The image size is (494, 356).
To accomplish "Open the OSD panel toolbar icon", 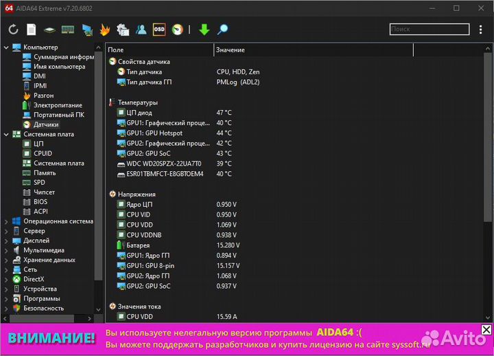I will click(x=159, y=30).
